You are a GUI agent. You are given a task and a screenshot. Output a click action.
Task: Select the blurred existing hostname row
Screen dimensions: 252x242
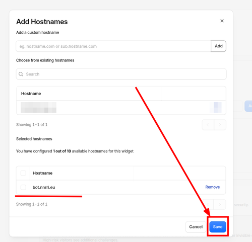[121, 108]
